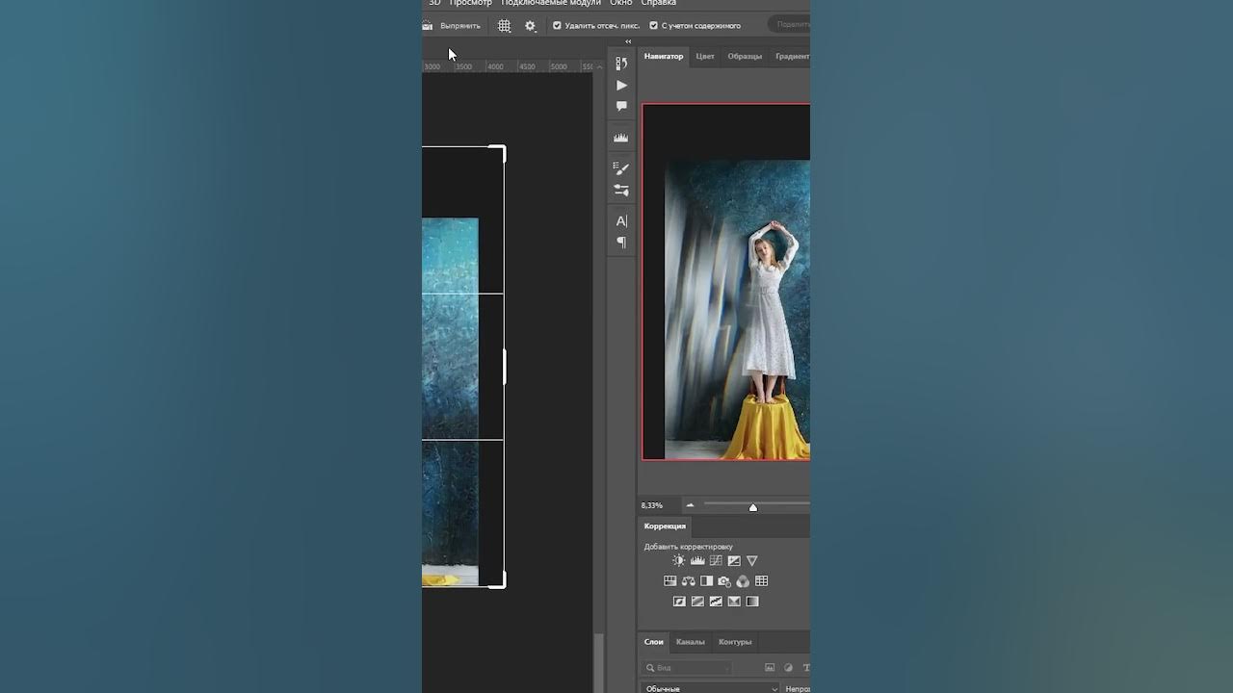Click the top-right crop corner handle

pos(498,152)
